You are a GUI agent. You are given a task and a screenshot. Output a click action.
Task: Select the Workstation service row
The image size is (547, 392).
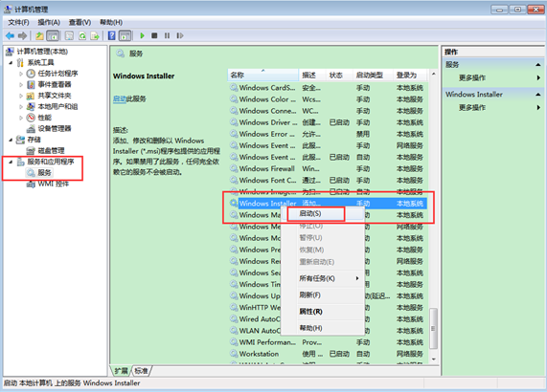pos(328,354)
